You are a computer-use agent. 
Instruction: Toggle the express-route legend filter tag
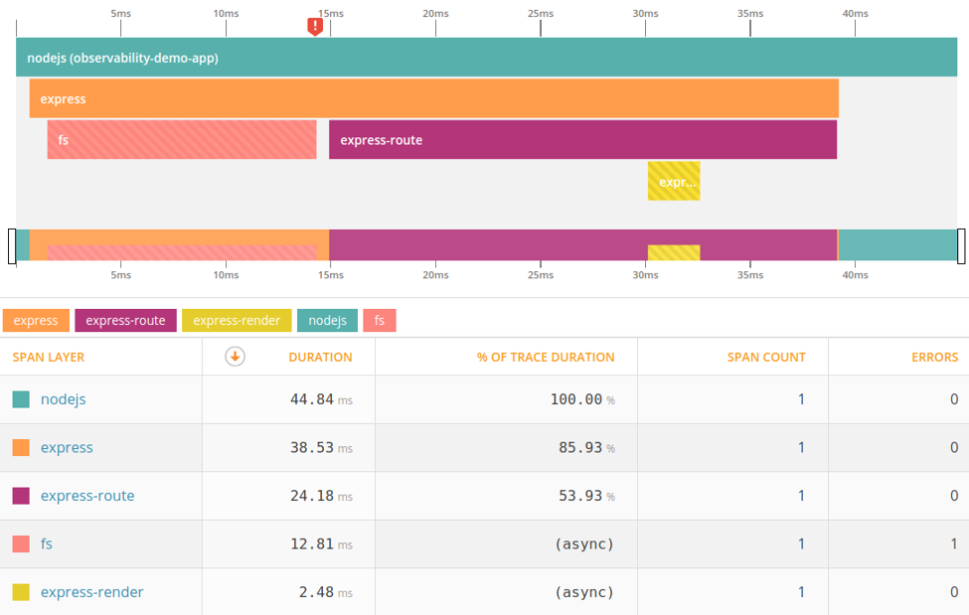pyautogui.click(x=125, y=320)
